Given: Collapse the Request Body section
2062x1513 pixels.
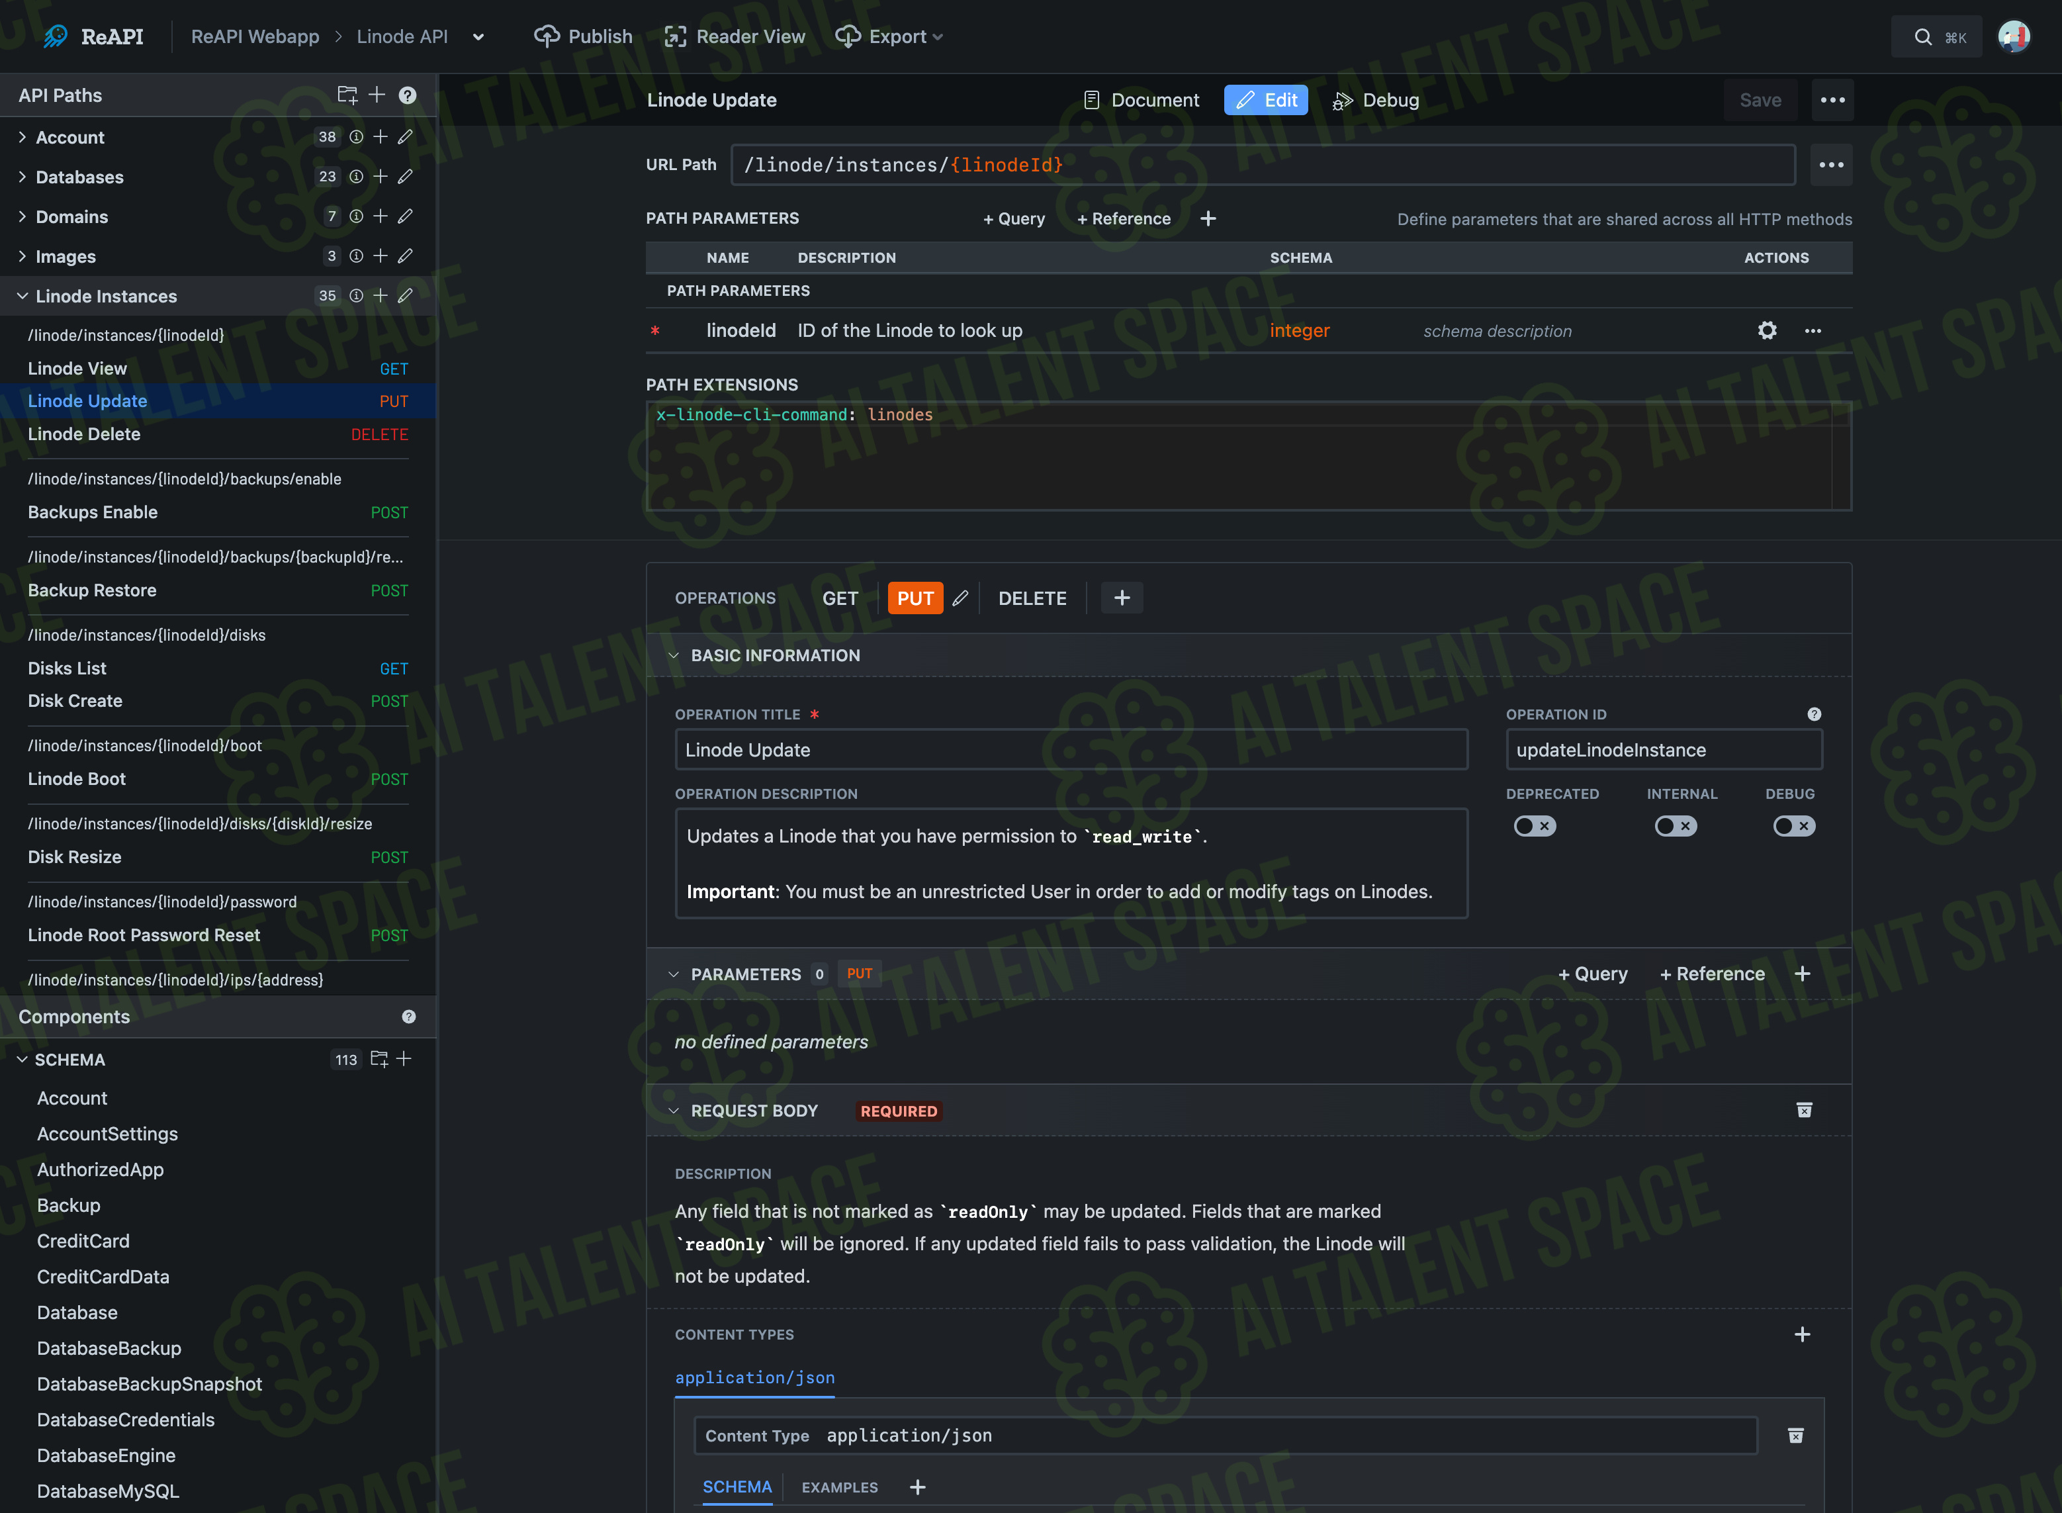Looking at the screenshot, I should pyautogui.click(x=673, y=1111).
